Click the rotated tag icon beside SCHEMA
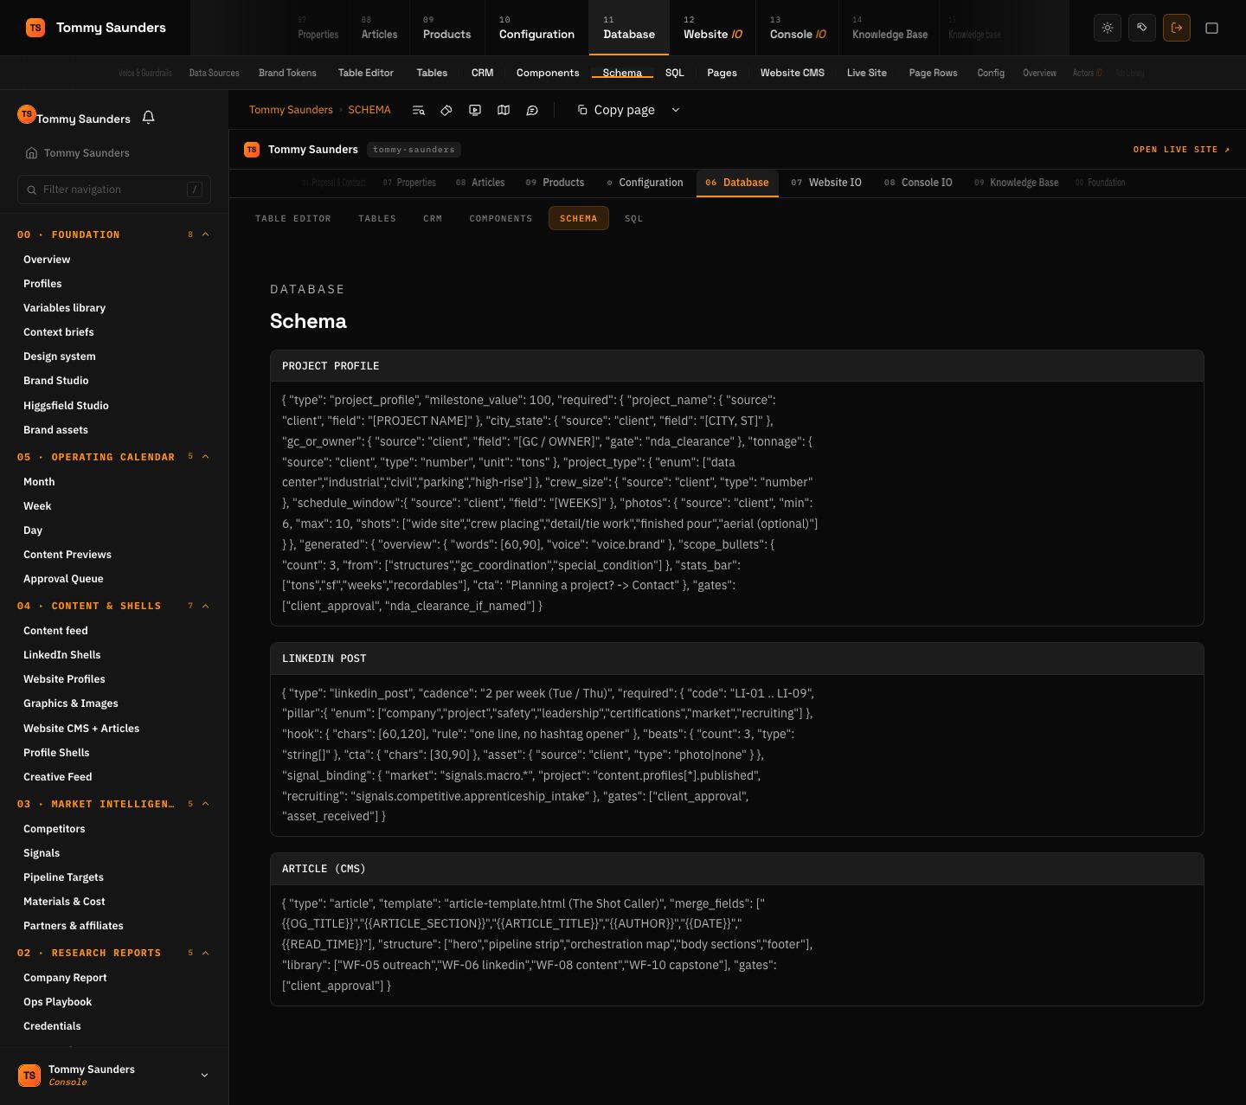 (446, 110)
